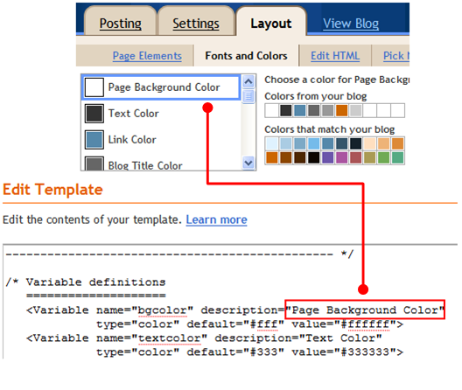Image resolution: width=462 pixels, height=390 pixels.
Task: Pick pale blue first matching color
Action: click(271, 143)
